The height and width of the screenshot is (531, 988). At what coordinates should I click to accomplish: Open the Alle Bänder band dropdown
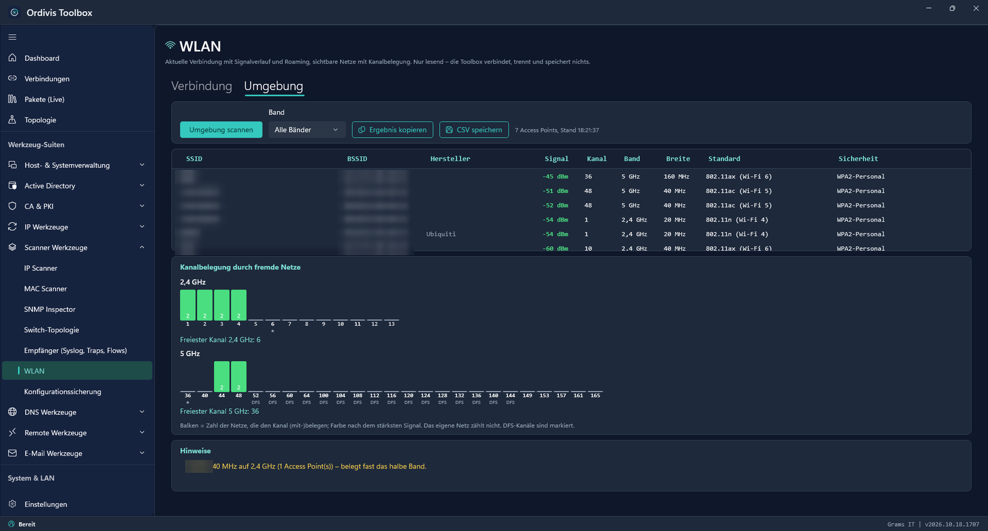(306, 130)
